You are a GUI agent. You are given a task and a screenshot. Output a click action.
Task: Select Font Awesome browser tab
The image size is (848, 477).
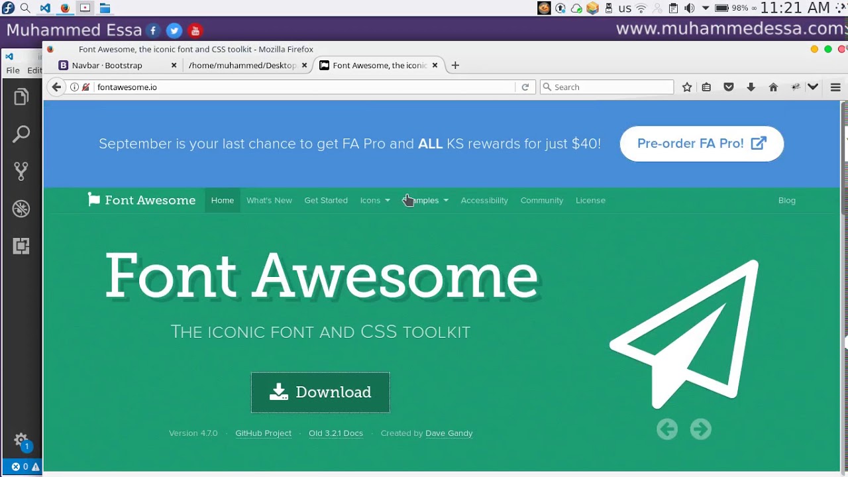pyautogui.click(x=379, y=65)
